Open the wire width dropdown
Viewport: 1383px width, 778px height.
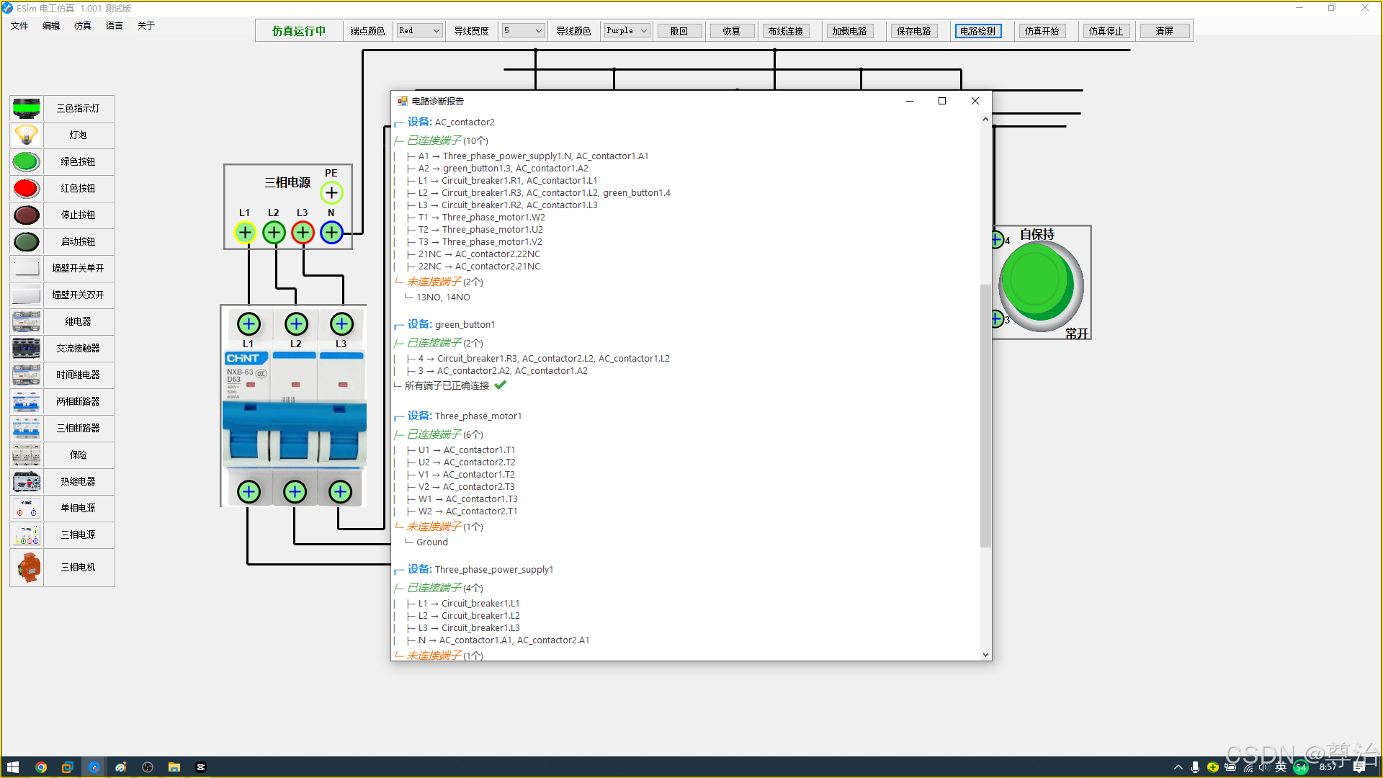click(x=522, y=31)
